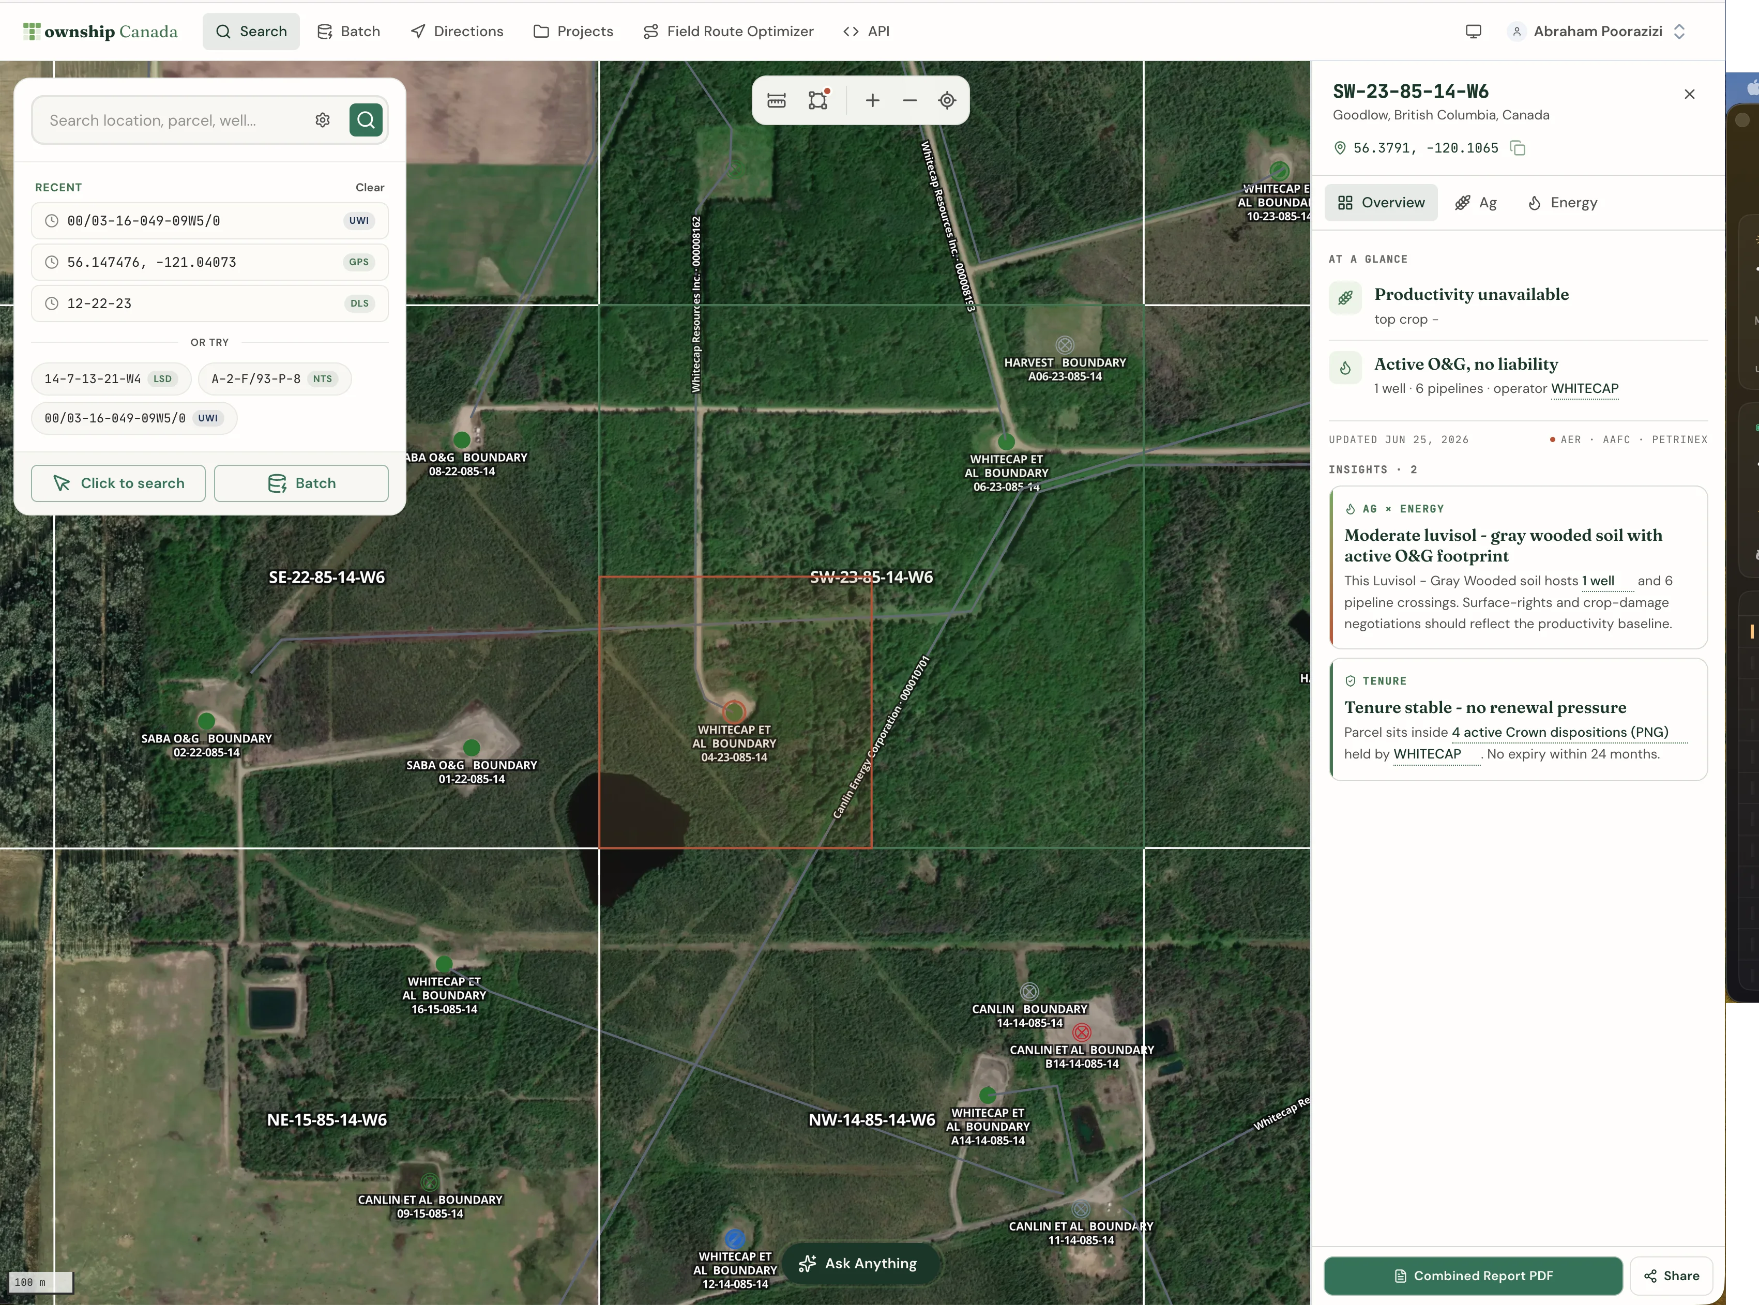Switch to the Energy tab
This screenshot has height=1305, width=1759.
[1563, 203]
